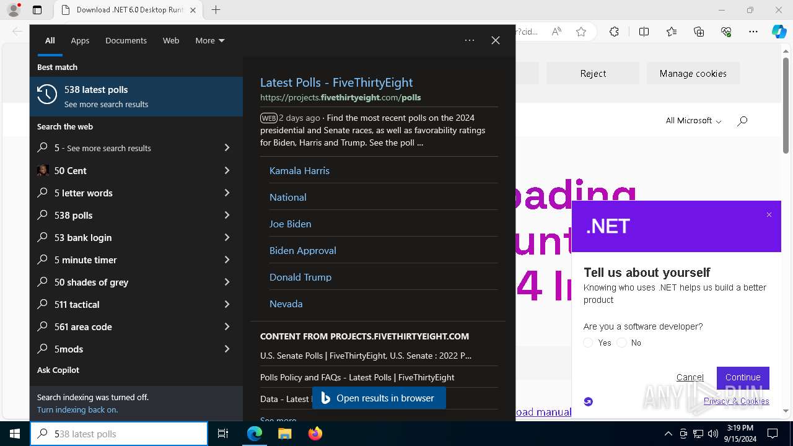Show hidden system tray icons
The height and width of the screenshot is (446, 793).
668,434
